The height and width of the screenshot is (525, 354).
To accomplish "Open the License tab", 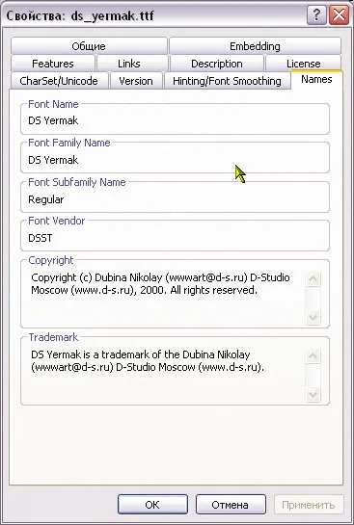I will 304,63.
